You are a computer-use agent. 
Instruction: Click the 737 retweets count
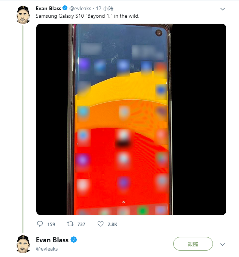[x=81, y=224]
